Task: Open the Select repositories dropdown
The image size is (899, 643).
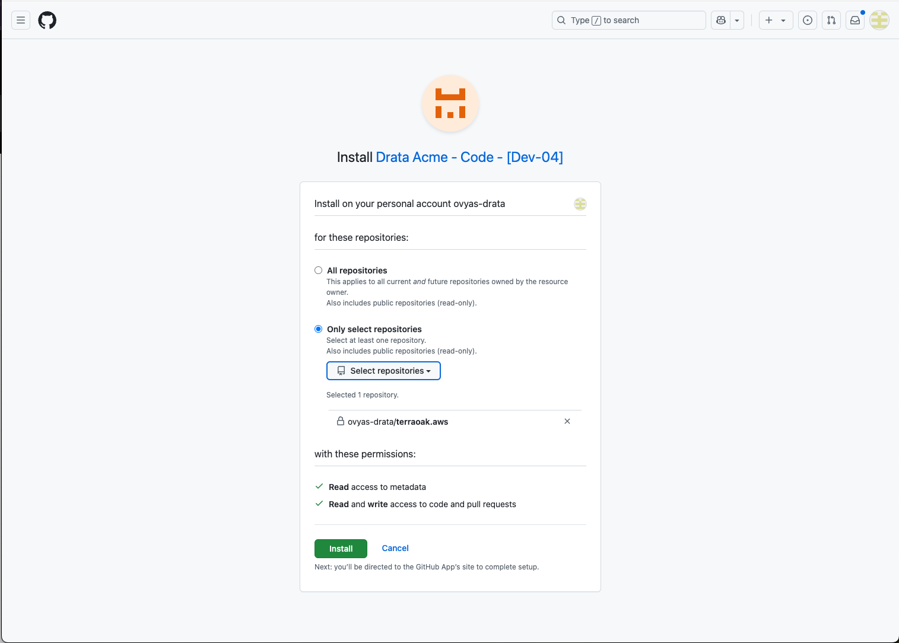Action: click(383, 371)
